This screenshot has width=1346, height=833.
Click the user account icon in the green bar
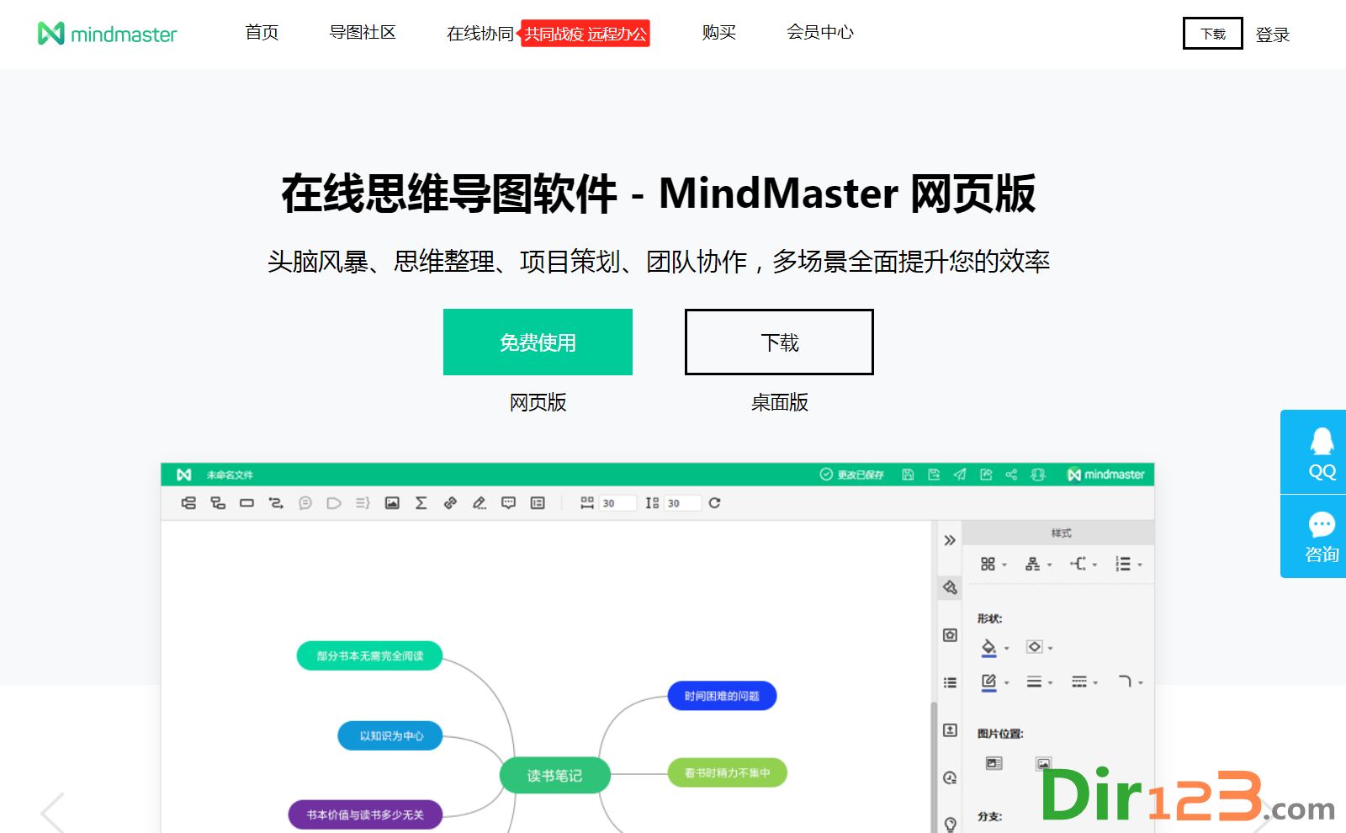pos(1038,475)
